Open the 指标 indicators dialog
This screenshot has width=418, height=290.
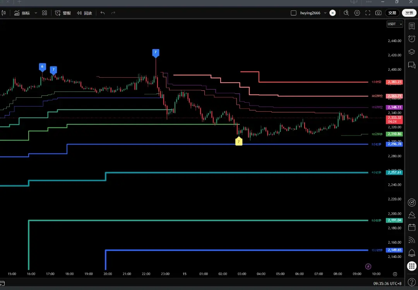22,13
